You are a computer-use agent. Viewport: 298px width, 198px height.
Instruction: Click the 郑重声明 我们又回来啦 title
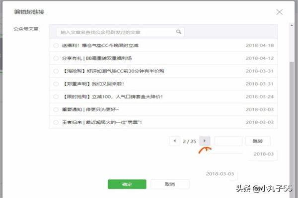click(93, 84)
